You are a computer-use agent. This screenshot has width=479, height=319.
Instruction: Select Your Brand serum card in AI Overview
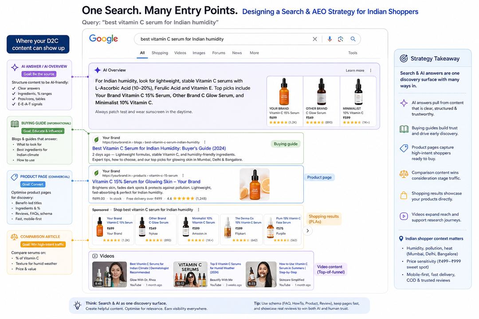tap(285, 101)
